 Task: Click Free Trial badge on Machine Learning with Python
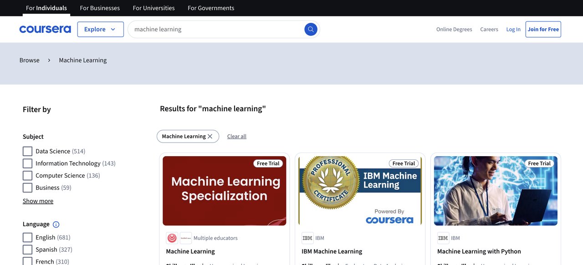pos(539,163)
